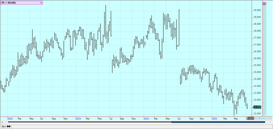273x129 pixels.
Task: Click the black track of the horizontal scrollbar
Action: pos(90,122)
